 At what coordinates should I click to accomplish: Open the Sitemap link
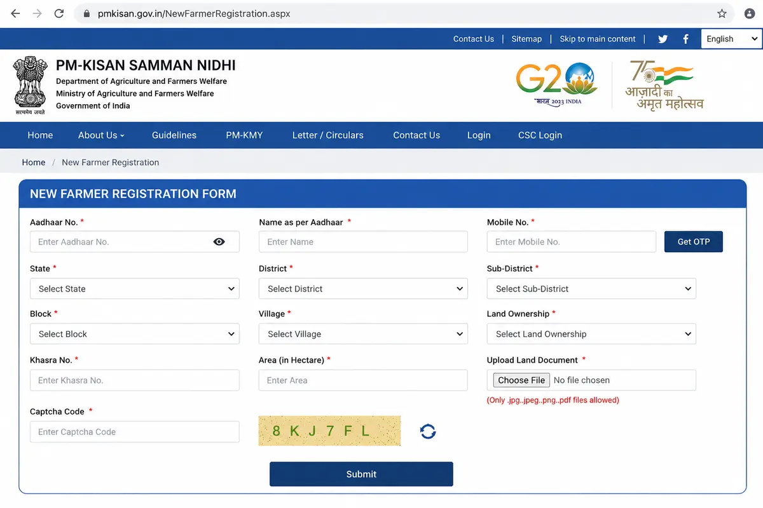tap(526, 39)
